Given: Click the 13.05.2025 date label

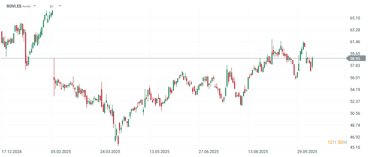Looking at the screenshot, I should (x=159, y=152).
